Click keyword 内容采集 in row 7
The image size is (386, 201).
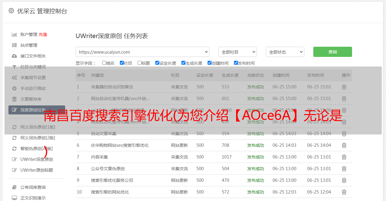click(99, 157)
